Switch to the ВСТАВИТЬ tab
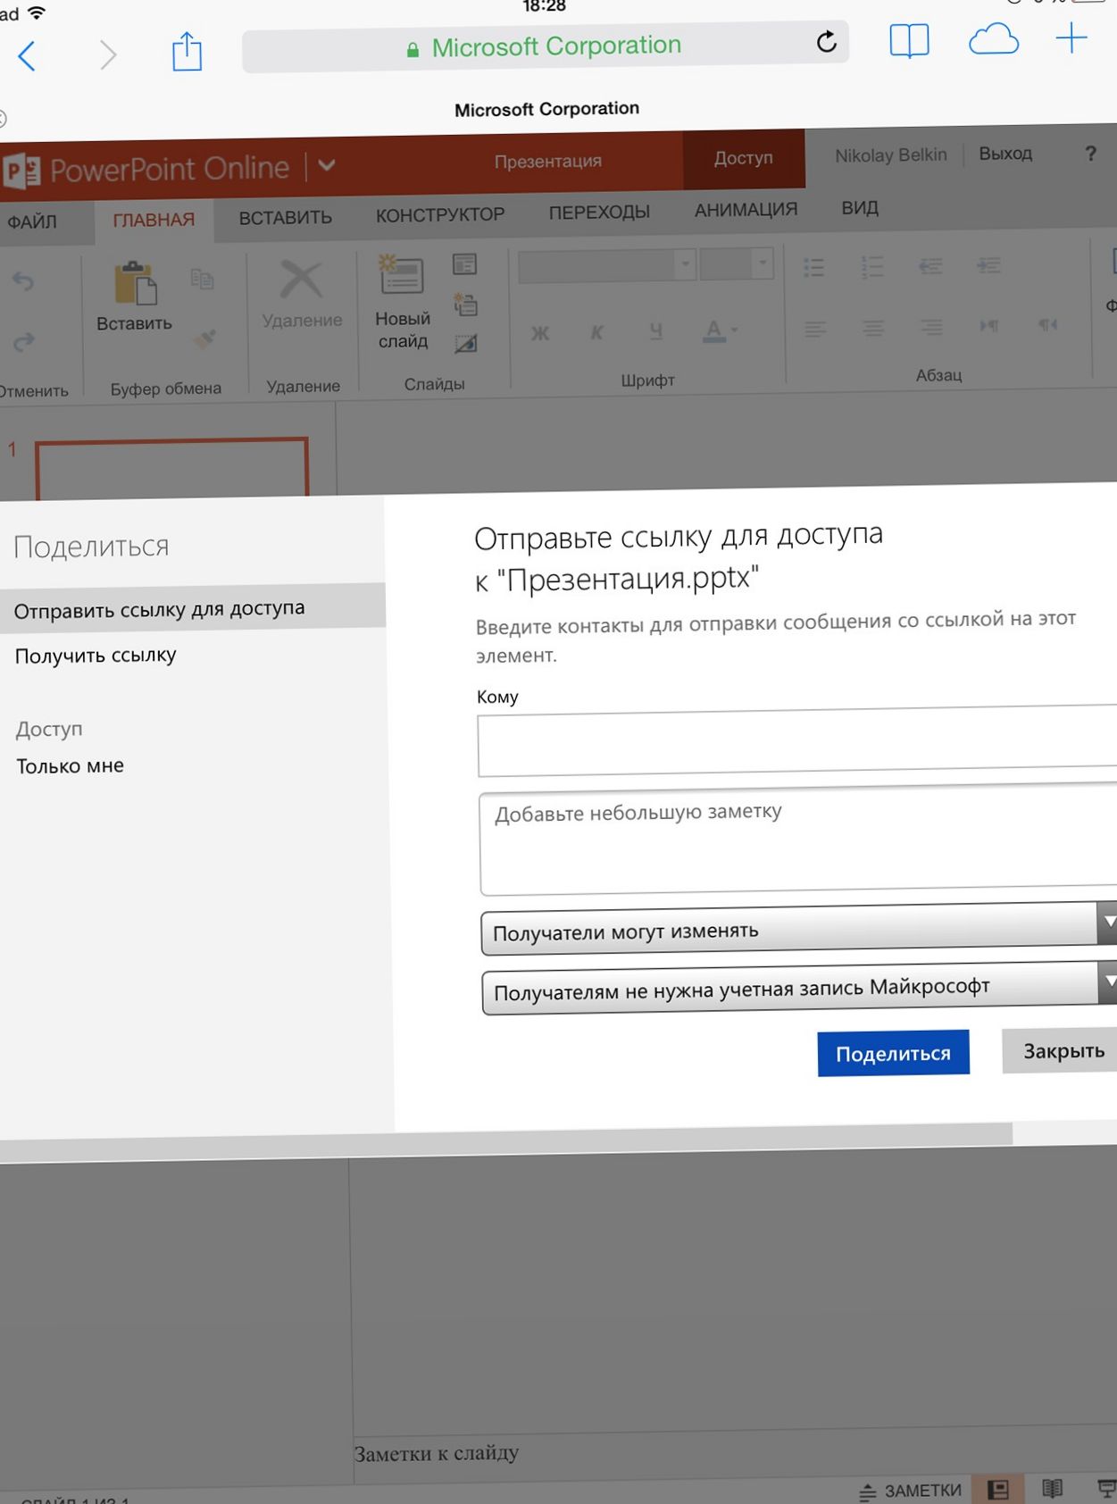 pyautogui.click(x=285, y=217)
